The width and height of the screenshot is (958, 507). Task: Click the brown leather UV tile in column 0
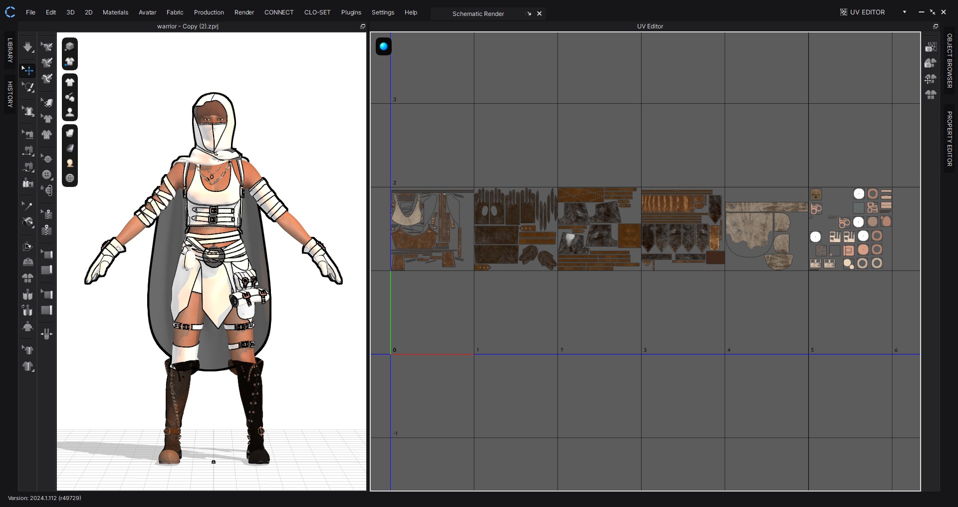click(432, 229)
